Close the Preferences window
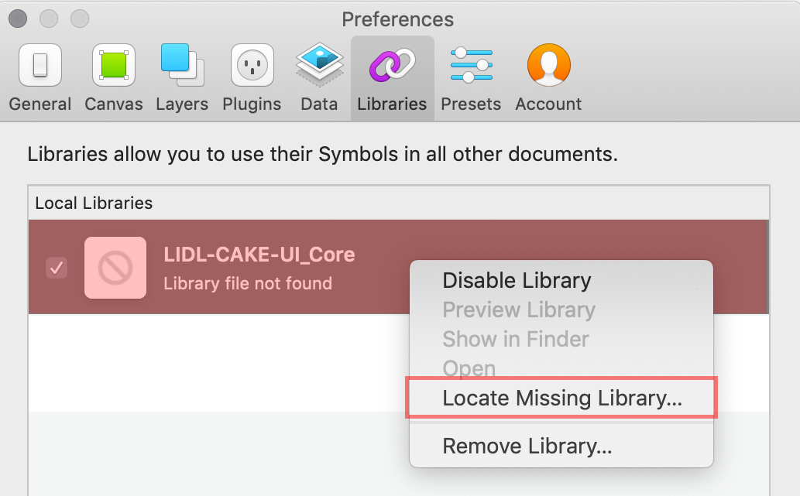Viewport: 800px width, 496px height. click(18, 19)
